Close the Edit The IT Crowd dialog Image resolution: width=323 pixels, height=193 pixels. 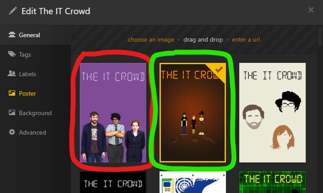(311, 10)
